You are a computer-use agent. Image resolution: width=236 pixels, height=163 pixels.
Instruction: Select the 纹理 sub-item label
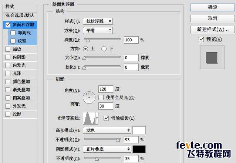(x=22, y=41)
